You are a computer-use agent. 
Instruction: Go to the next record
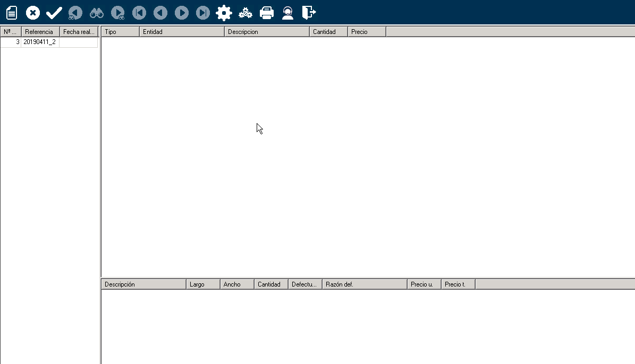pos(182,13)
